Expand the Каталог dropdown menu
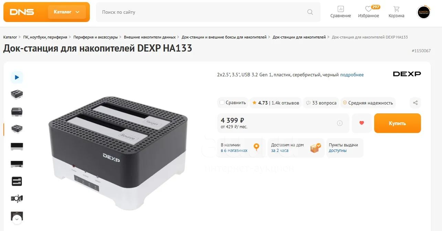This screenshot has height=231, width=442. pyautogui.click(x=67, y=12)
